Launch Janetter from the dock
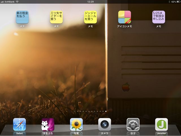This screenshot has height=136, width=181. 161,124
